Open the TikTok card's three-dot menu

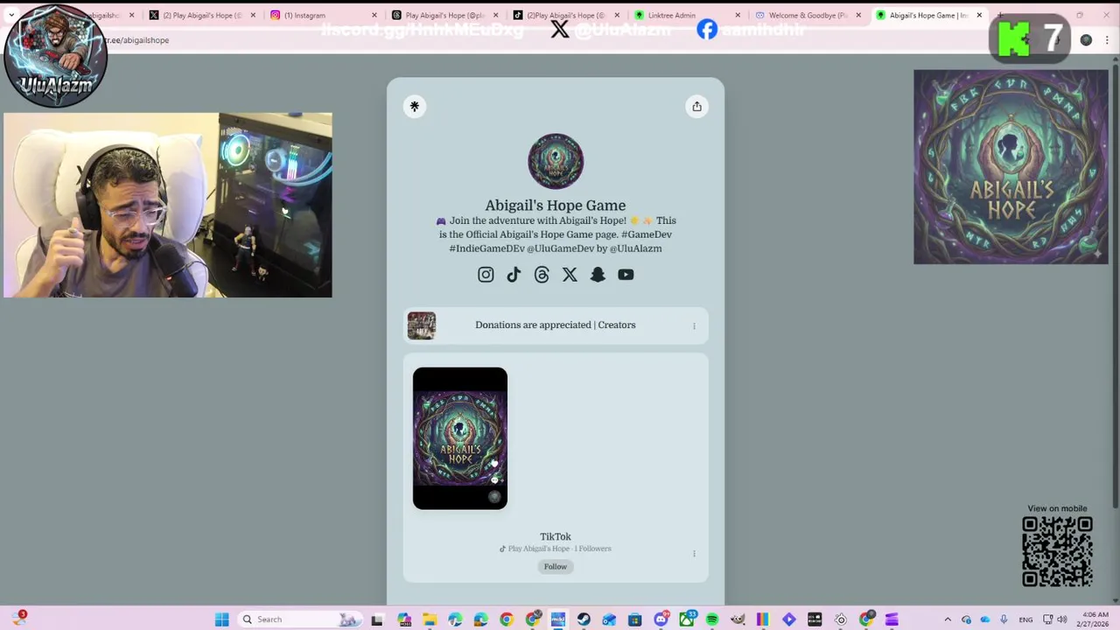[694, 553]
